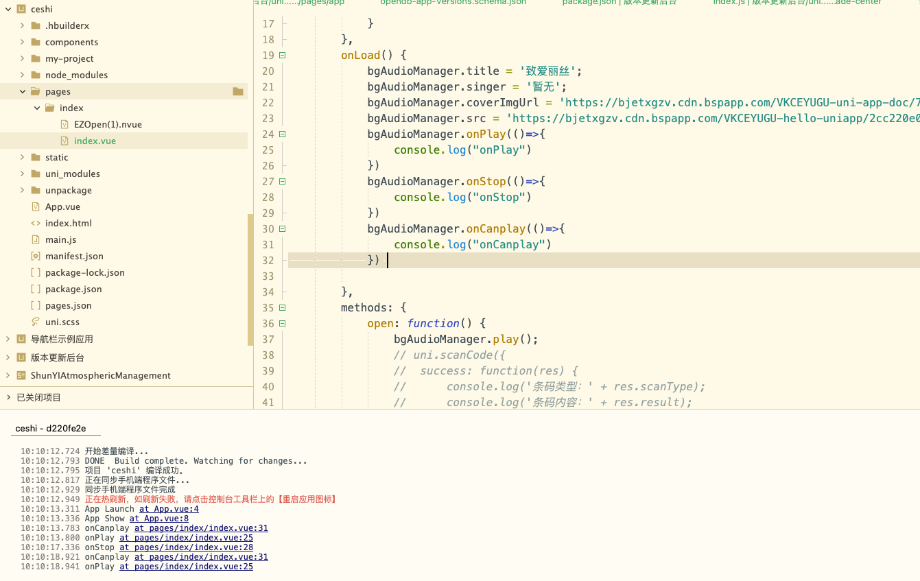Screen dimensions: 920x581
Task: Click the main.js file icon
Action: [36, 239]
